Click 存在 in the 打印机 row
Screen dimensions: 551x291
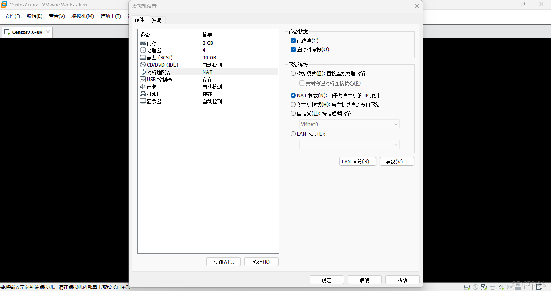pyautogui.click(x=207, y=94)
